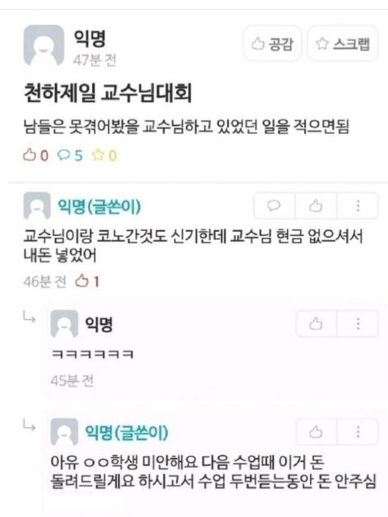This screenshot has height=517, width=388.
Task: Click the star scrap count icon under the post
Action: point(98,154)
